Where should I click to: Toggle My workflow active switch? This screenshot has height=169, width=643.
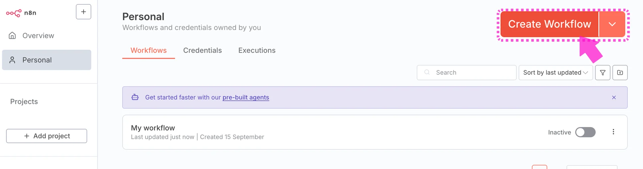(x=585, y=132)
